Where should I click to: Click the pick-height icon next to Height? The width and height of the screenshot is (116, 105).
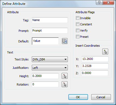click(x=65, y=76)
